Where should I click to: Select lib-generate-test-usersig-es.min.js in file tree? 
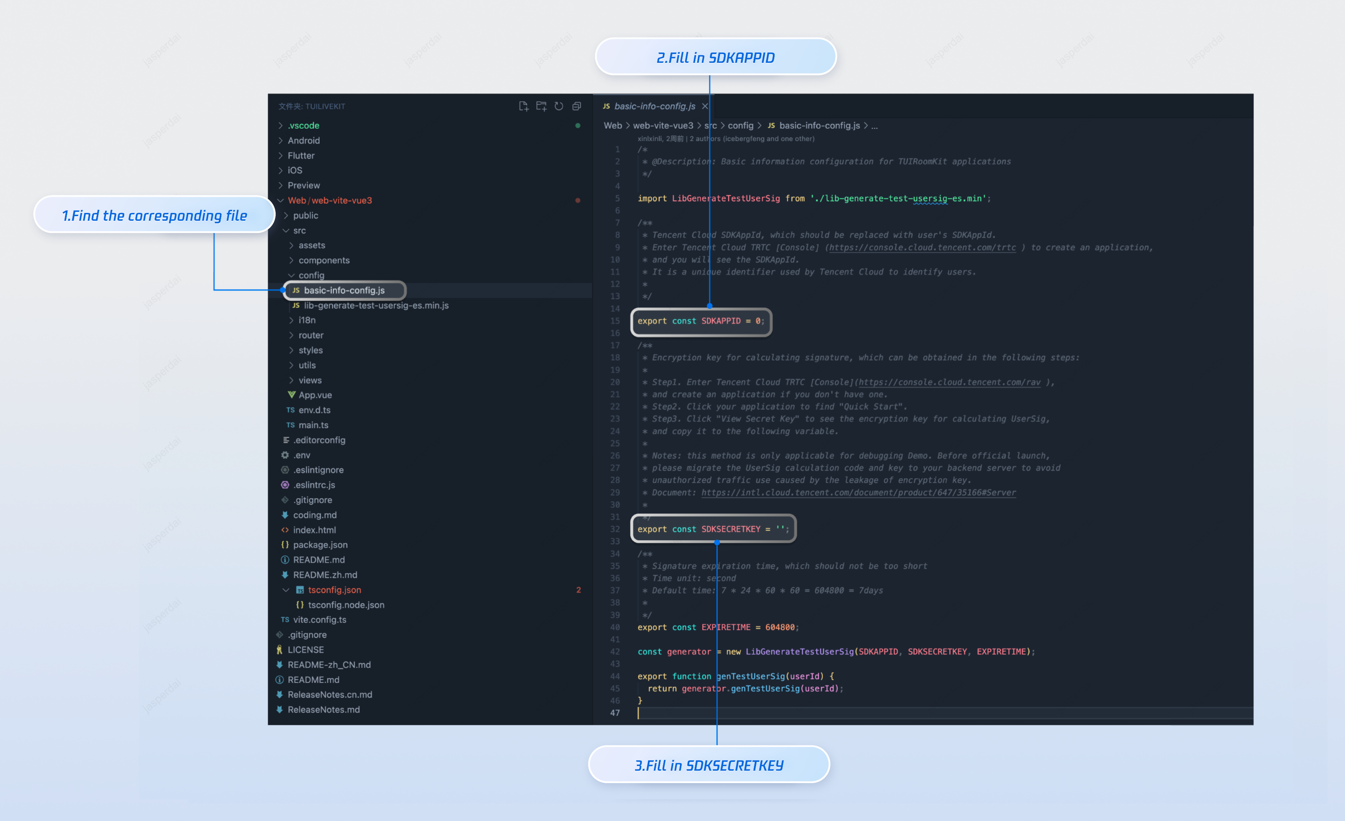376,305
